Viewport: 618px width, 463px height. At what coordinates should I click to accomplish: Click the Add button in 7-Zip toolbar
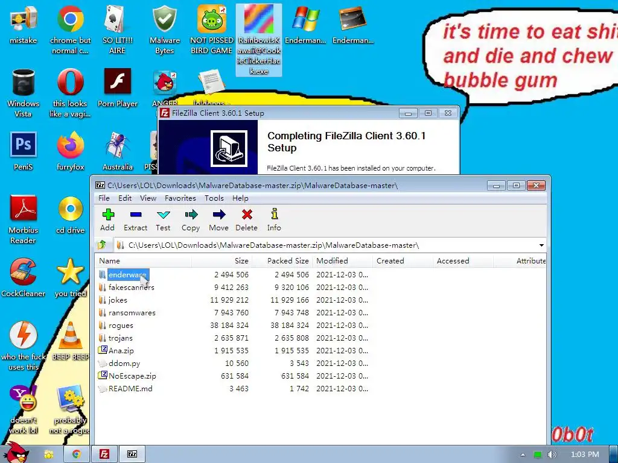pos(107,219)
